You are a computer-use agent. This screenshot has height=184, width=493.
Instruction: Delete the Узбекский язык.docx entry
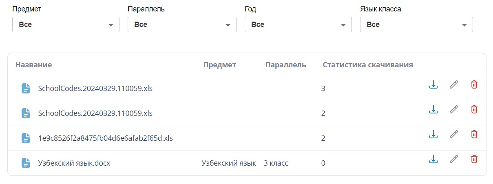(474, 159)
